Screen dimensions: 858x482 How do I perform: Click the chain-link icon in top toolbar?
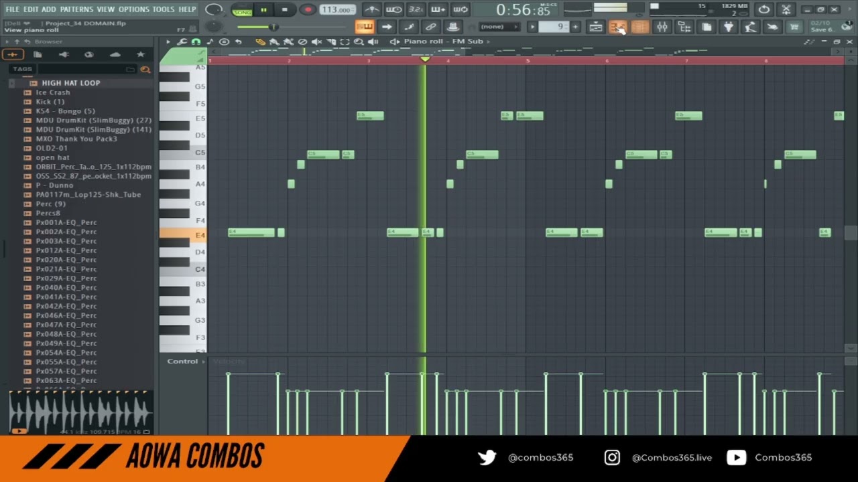[x=431, y=27]
